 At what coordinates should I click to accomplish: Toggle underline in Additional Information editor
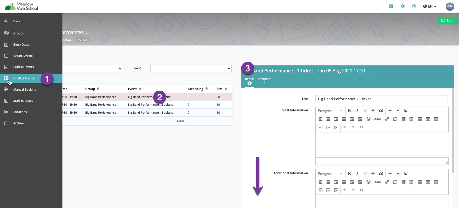tap(365, 174)
